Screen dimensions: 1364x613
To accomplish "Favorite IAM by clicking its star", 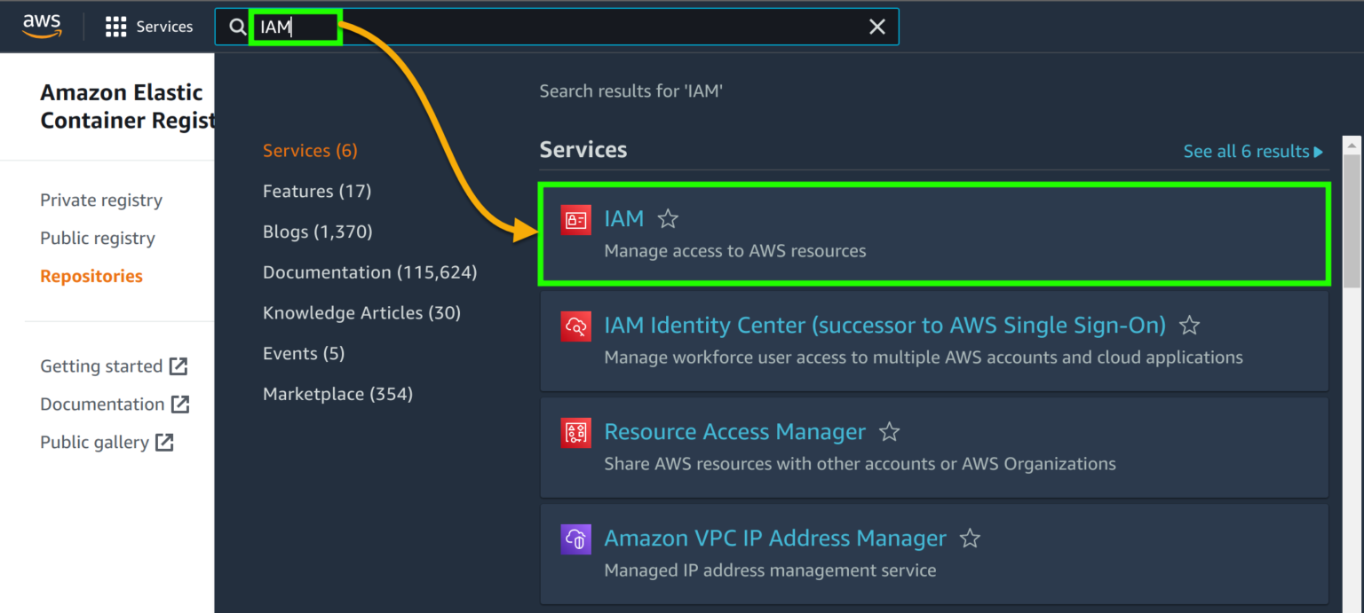I will [667, 218].
